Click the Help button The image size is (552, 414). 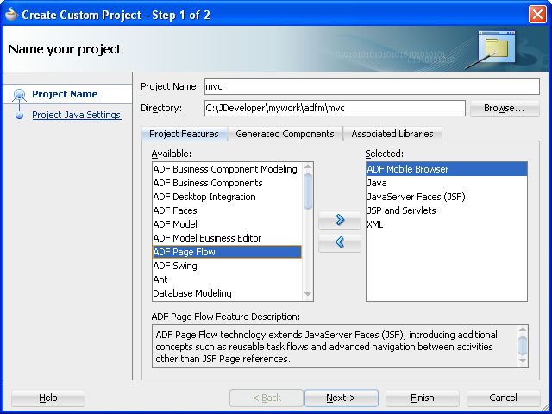coord(48,398)
